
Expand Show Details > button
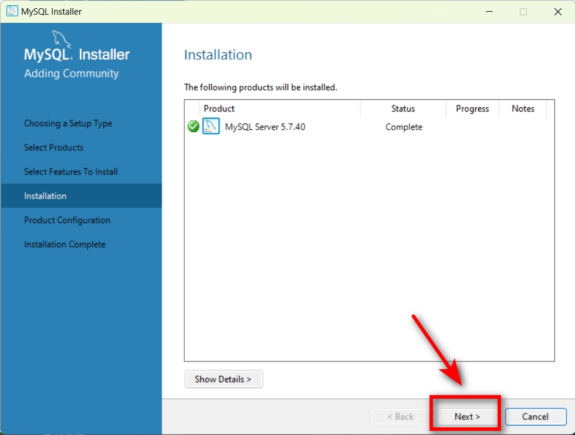(x=224, y=379)
